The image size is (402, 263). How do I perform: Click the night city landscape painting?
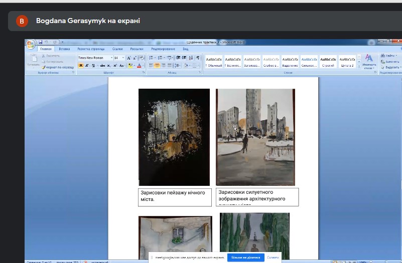[174, 137]
